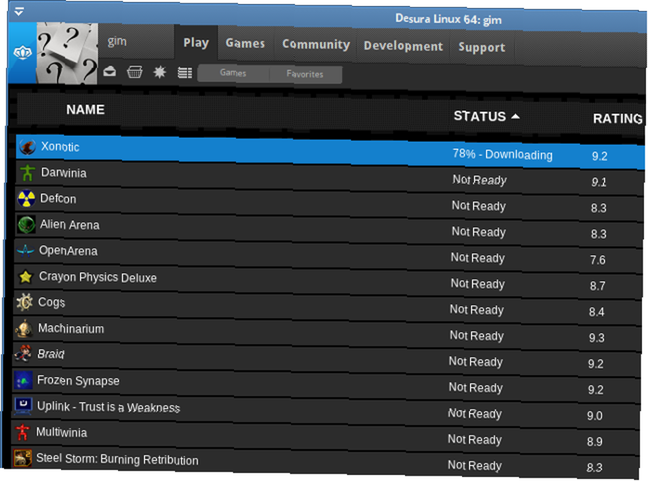This screenshot has width=648, height=481.
Task: Click the Desura logo icon
Action: click(x=22, y=53)
